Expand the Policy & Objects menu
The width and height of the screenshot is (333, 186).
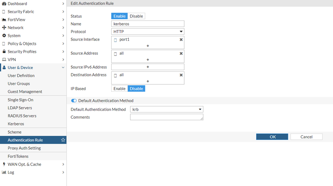pyautogui.click(x=33, y=44)
